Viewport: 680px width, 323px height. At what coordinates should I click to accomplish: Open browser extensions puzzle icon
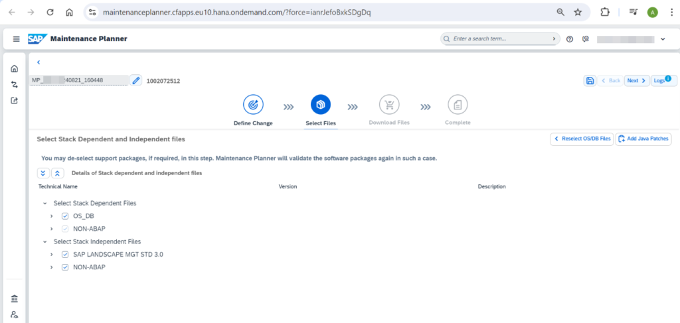pos(604,13)
